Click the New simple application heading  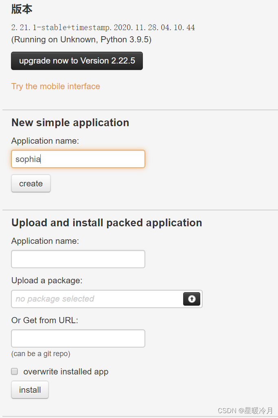[70, 123]
